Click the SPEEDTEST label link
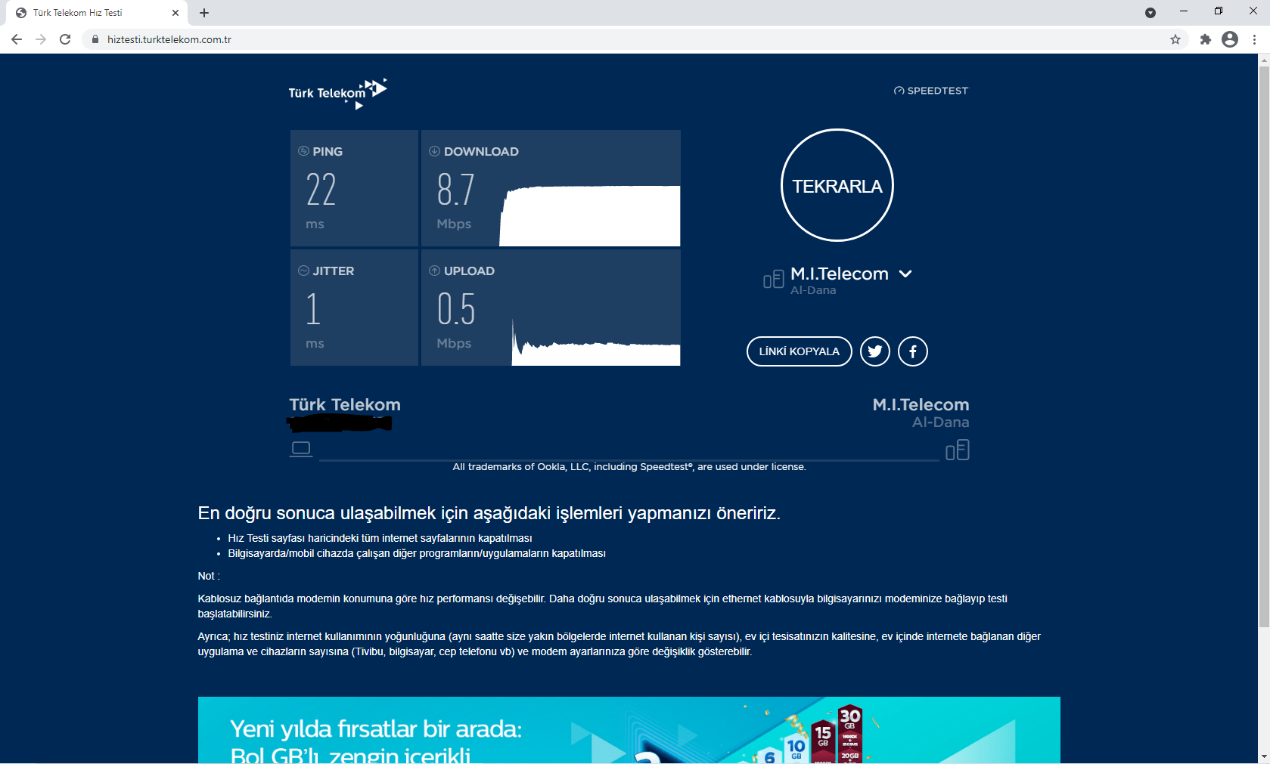1270x764 pixels. tap(938, 91)
